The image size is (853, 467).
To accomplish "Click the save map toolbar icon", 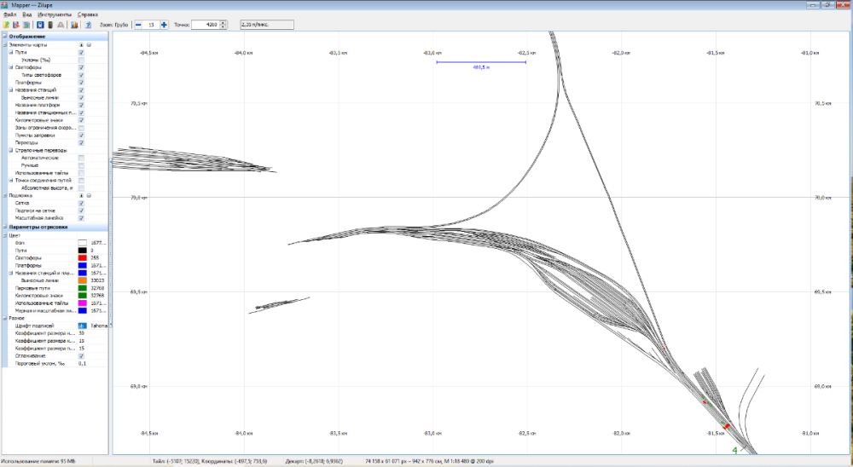I will [16, 25].
